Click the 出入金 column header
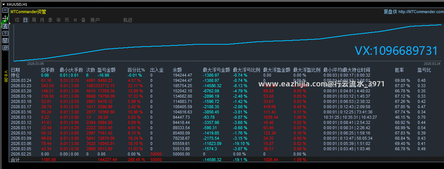The image size is (444, 169). coord(157,70)
